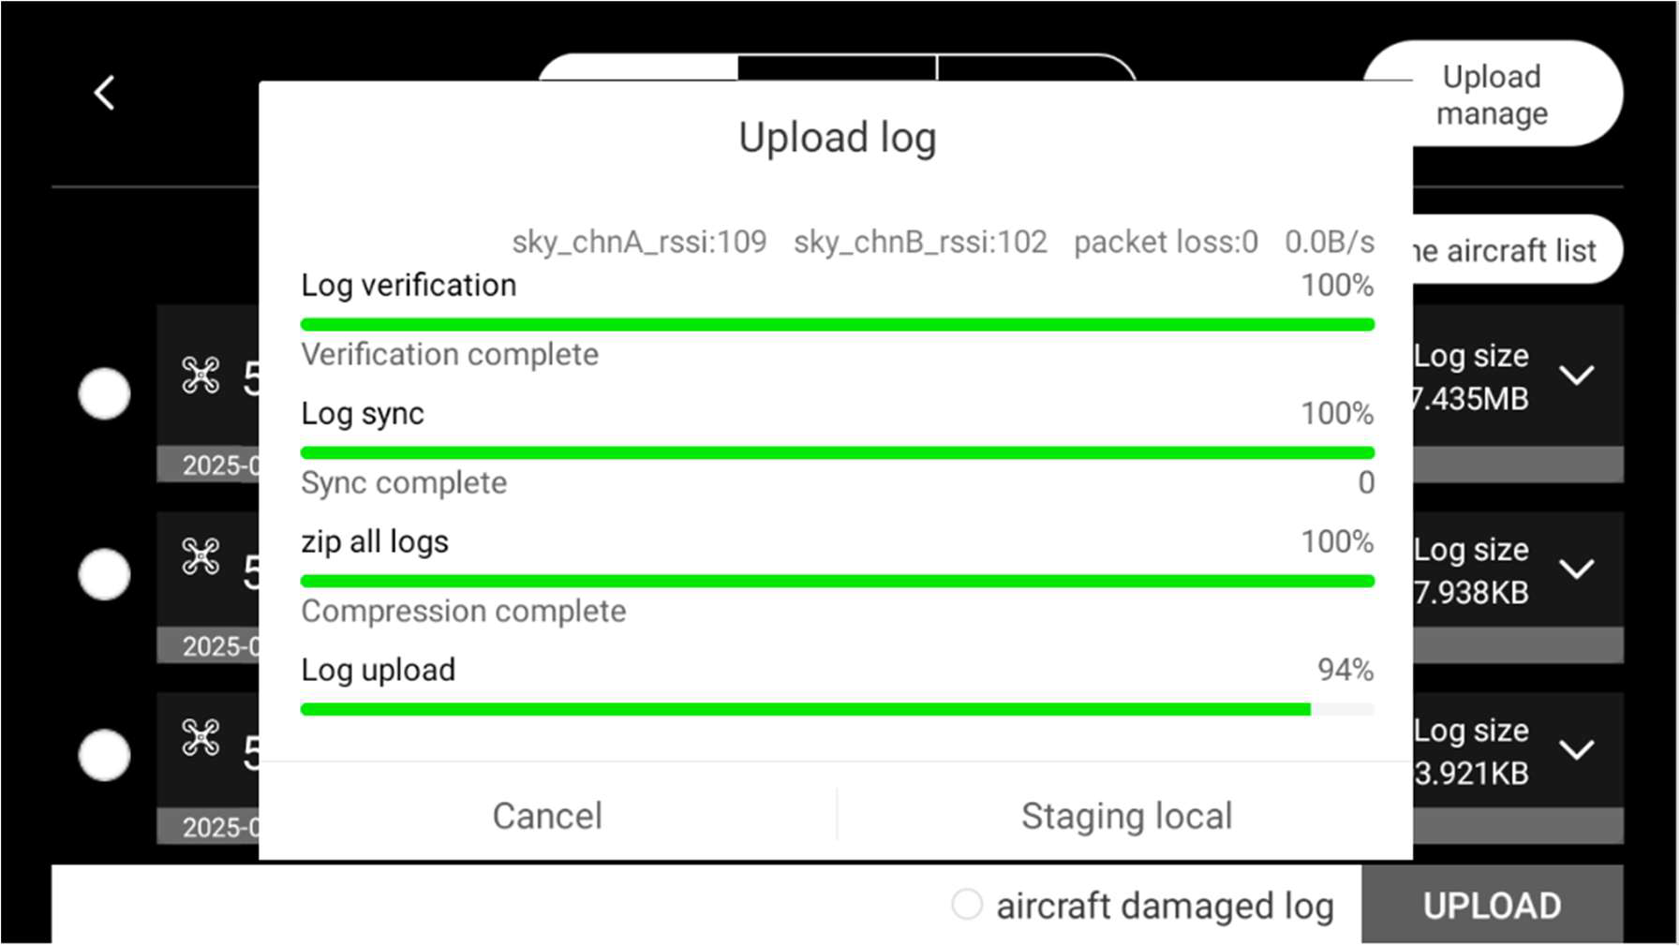Expand the 3.921KB log entry chevron
The image size is (1680, 946).
pyautogui.click(x=1577, y=749)
